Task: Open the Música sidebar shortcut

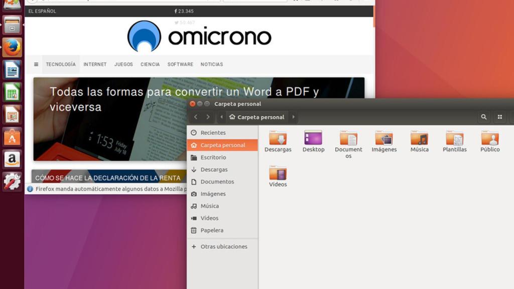Action: [x=210, y=206]
